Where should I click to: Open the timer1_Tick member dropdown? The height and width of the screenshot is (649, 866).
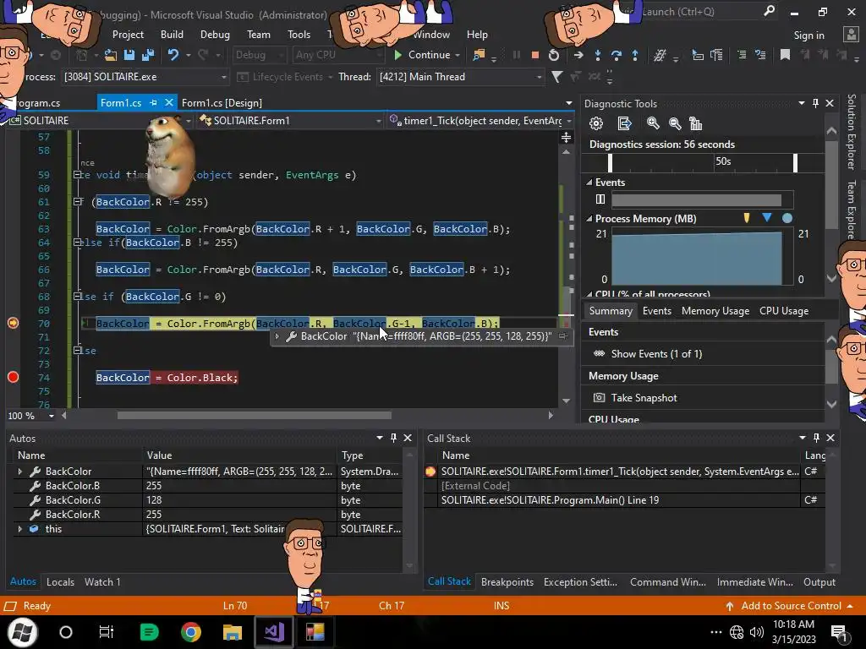(x=480, y=120)
